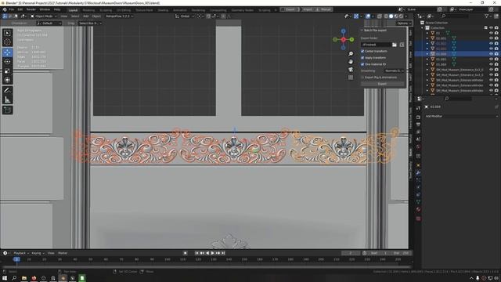Click Add Modifier button
Image resolution: width=501 pixels, height=282 pixels.
[461, 117]
